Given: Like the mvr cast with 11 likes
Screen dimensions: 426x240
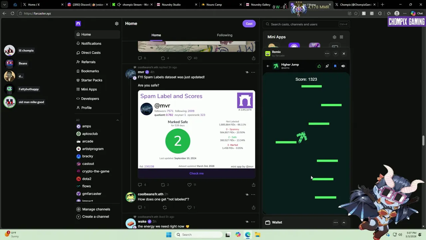Looking at the screenshot, I should (189, 185).
